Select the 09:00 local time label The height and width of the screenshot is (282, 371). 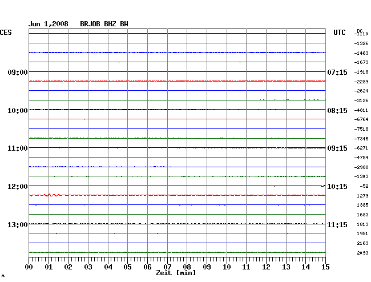18,72
